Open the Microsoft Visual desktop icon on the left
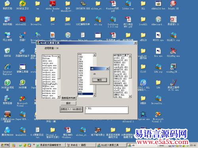The width and height of the screenshot is (198, 148). point(23,101)
